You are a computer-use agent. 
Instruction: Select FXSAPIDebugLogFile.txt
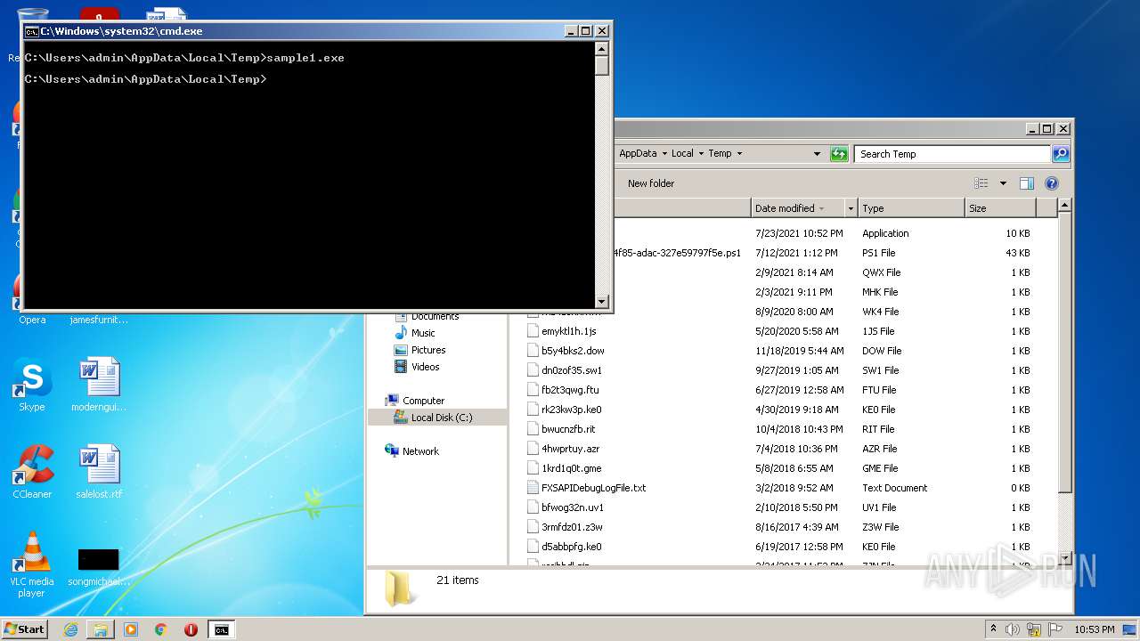[593, 488]
